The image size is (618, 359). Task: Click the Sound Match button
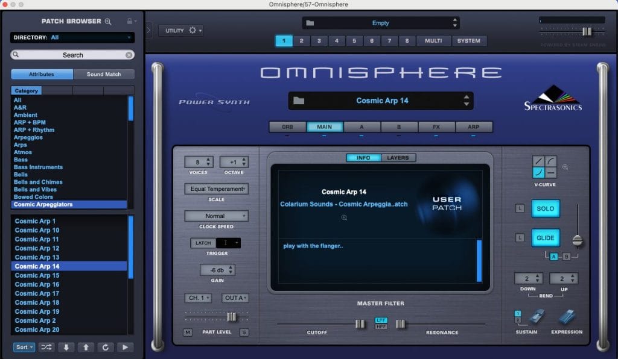[104, 74]
